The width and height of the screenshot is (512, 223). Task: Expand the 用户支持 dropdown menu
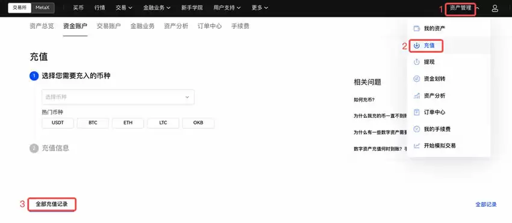pos(227,8)
